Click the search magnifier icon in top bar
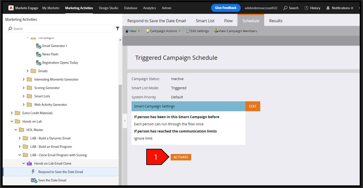The height and width of the screenshot is (188, 363). pyautogui.click(x=286, y=8)
